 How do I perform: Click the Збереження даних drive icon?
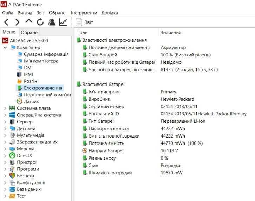coord(12,142)
